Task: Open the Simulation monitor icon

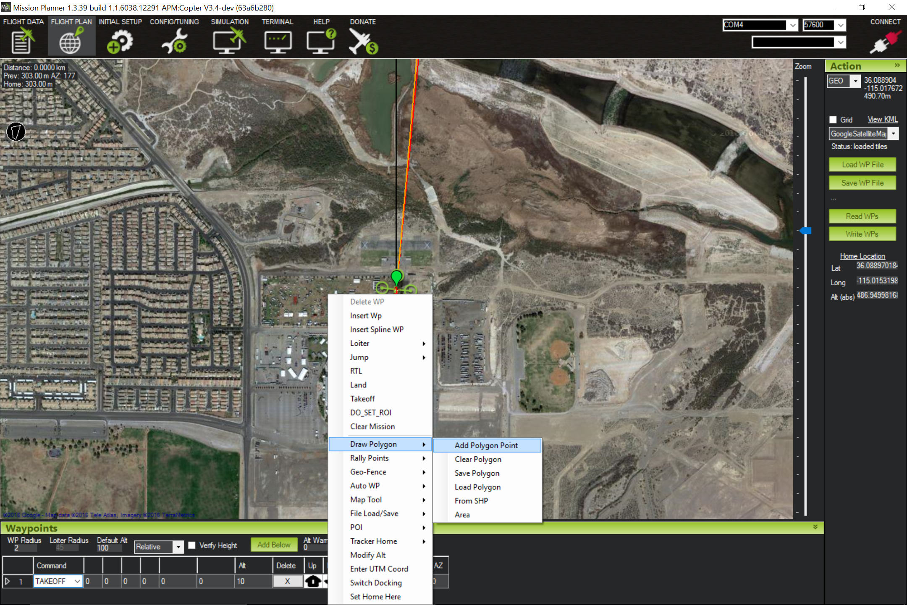Action: tap(229, 41)
